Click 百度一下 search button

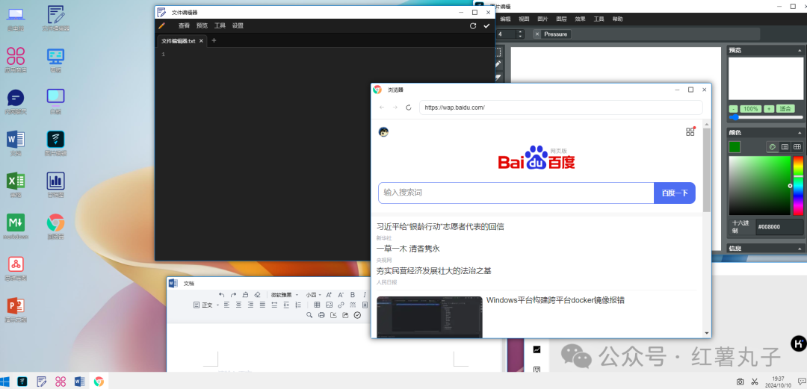click(x=675, y=193)
